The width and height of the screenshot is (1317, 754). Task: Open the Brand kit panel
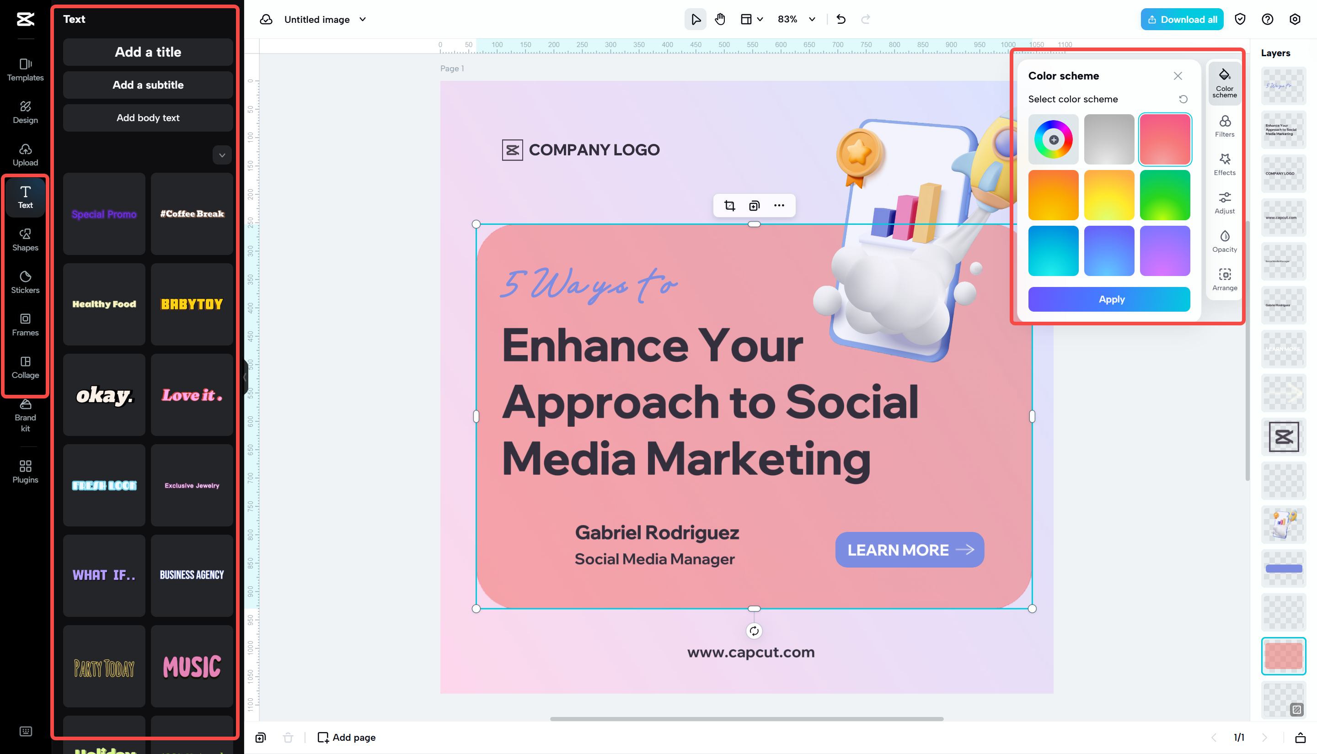[25, 417]
